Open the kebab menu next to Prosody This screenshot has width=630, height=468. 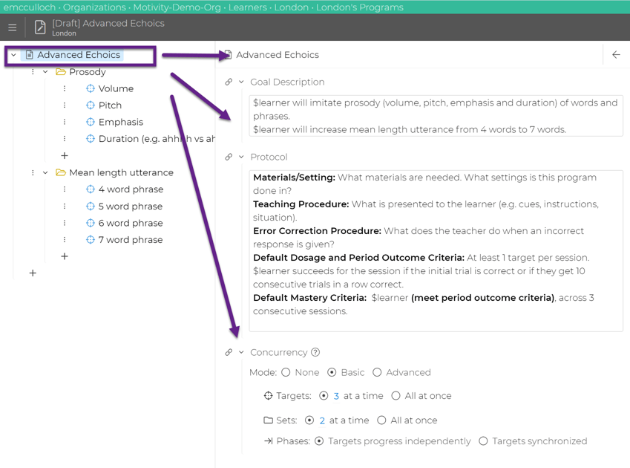pyautogui.click(x=31, y=71)
